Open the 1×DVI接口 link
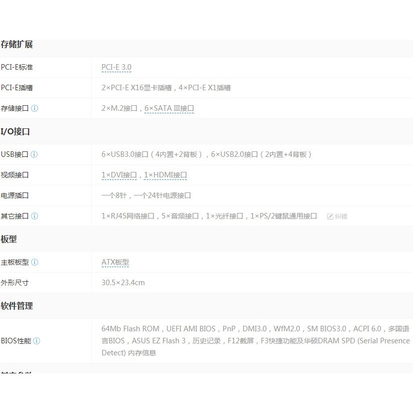Screen dimensions: 413x413 pos(119,175)
